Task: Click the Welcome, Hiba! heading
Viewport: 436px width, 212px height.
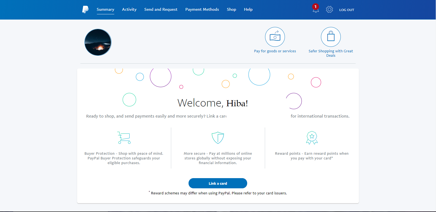Action: point(212,103)
